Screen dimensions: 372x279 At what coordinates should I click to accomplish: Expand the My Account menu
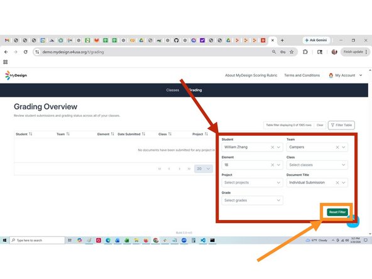click(x=346, y=75)
